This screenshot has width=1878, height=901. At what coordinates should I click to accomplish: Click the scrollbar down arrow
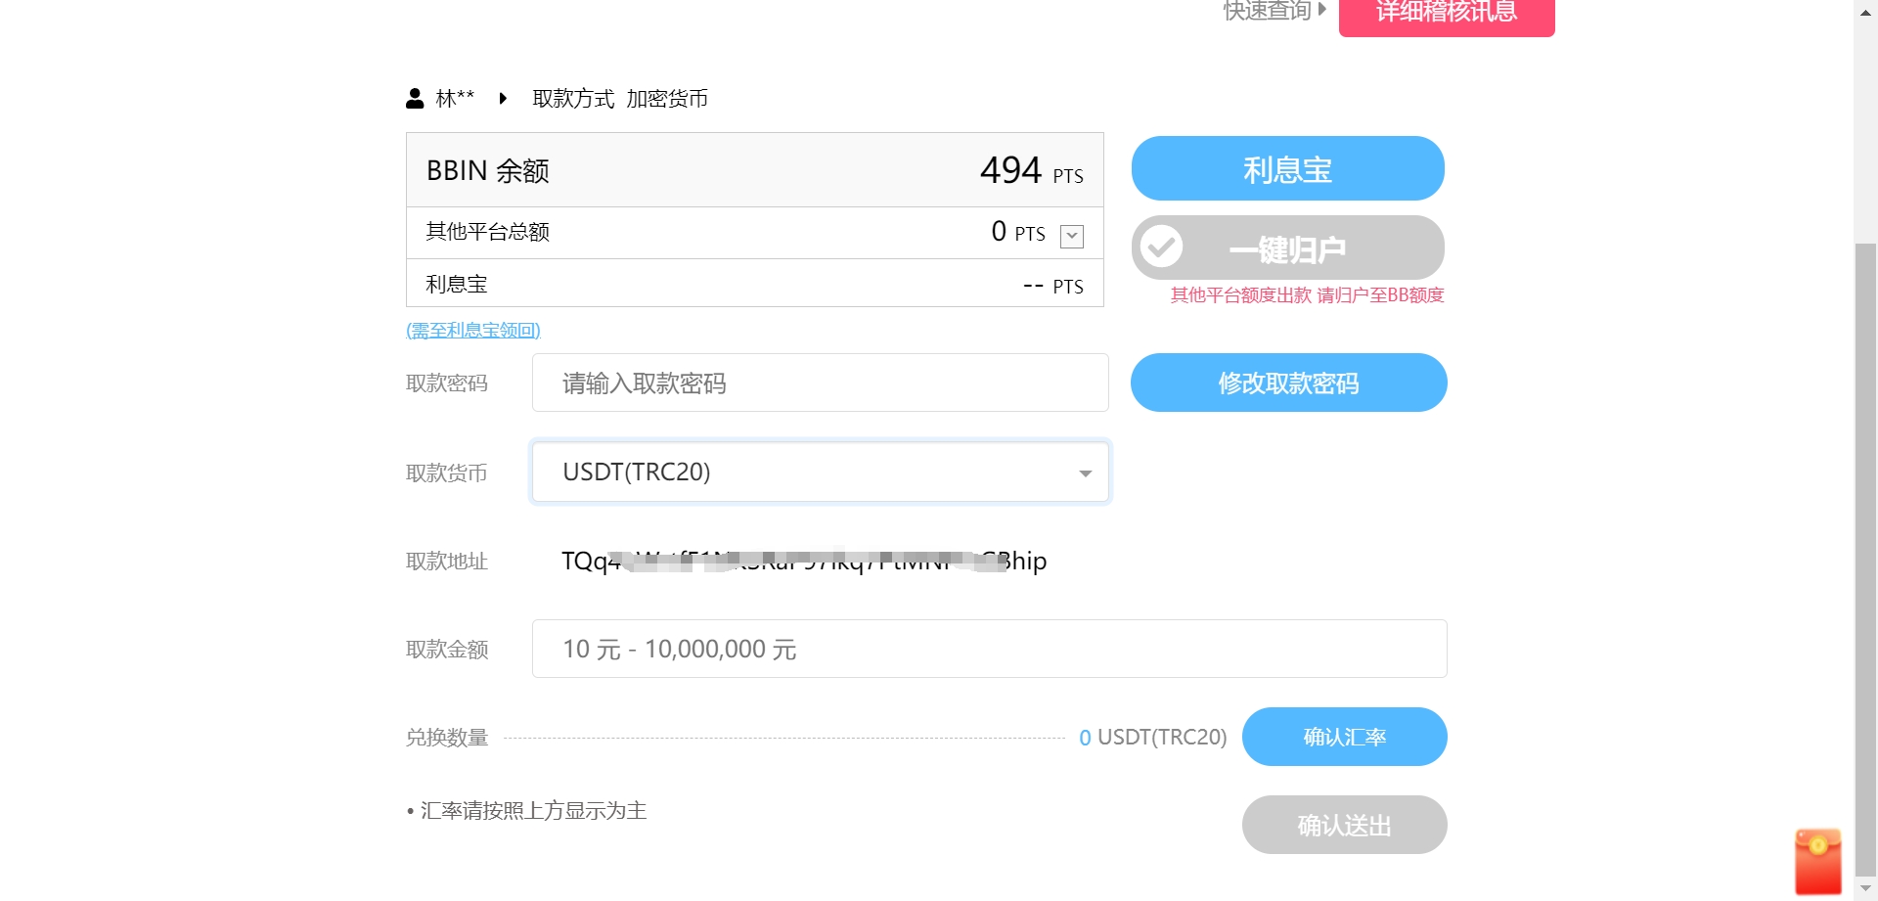1865,888
